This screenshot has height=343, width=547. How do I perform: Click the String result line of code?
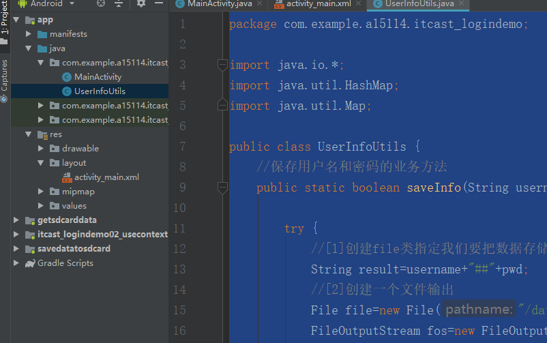(x=419, y=269)
